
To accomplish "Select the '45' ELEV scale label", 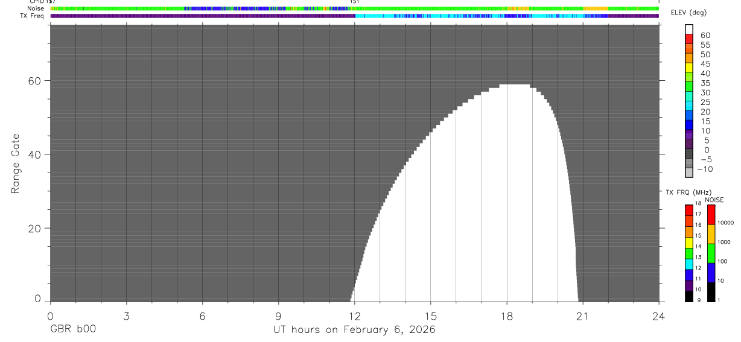I will point(705,64).
